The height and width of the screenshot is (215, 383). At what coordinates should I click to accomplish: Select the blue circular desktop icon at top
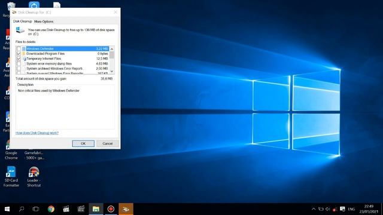point(34,5)
